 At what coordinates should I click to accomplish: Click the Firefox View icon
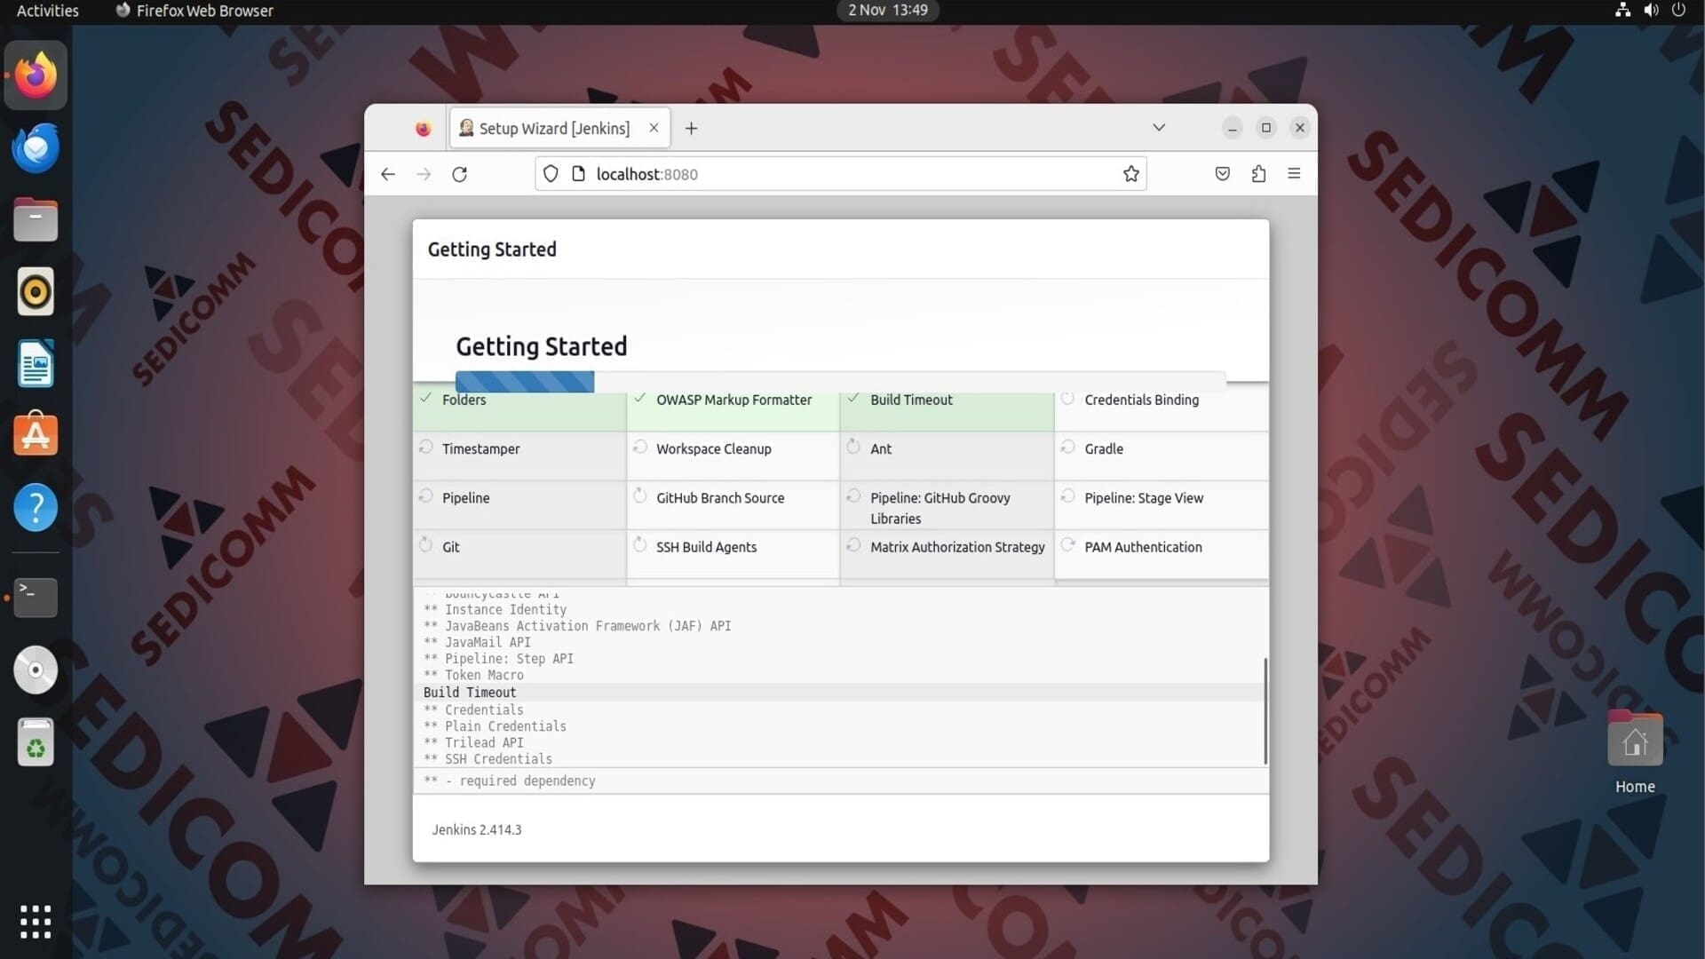(x=424, y=129)
